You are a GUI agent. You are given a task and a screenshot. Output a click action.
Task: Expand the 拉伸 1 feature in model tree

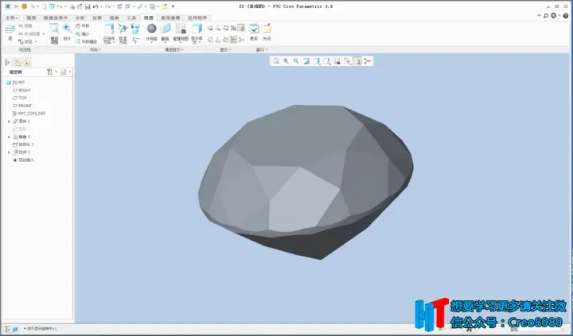[9, 153]
